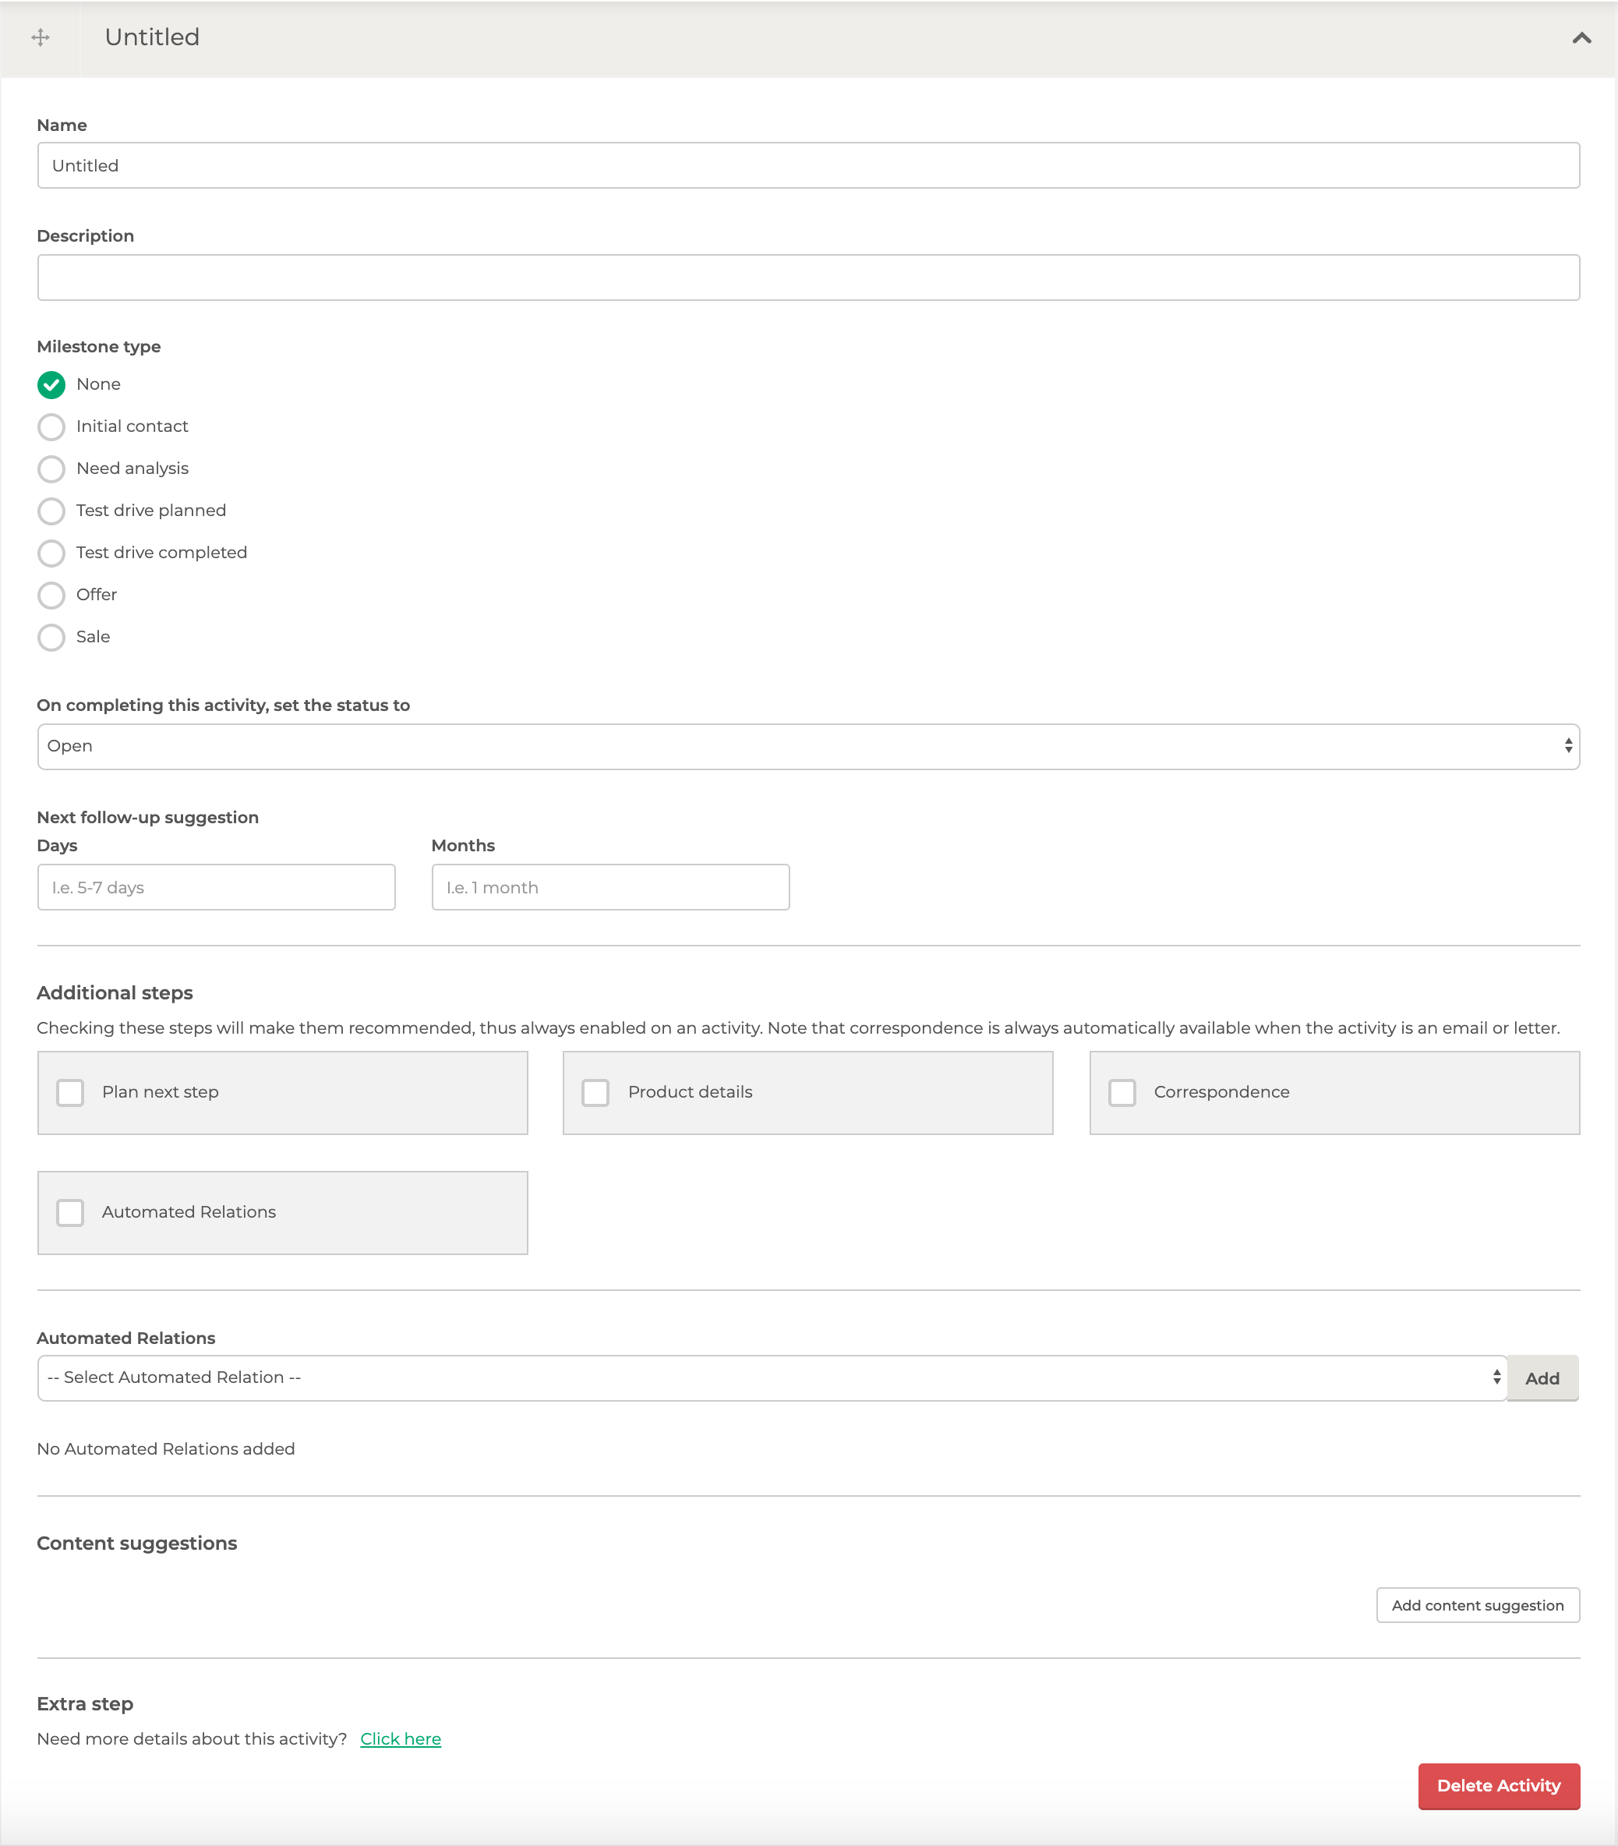Click Add next to Automated Relation select
Viewport: 1618px width, 1846px height.
tap(1542, 1378)
